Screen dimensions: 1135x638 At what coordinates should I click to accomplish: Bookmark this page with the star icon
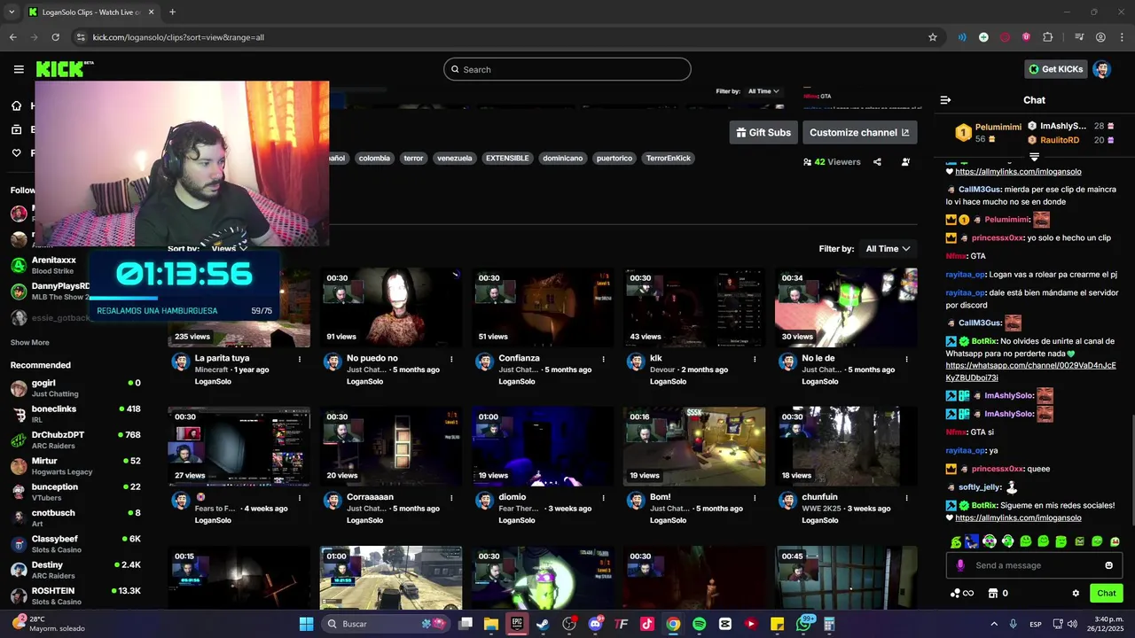click(933, 37)
